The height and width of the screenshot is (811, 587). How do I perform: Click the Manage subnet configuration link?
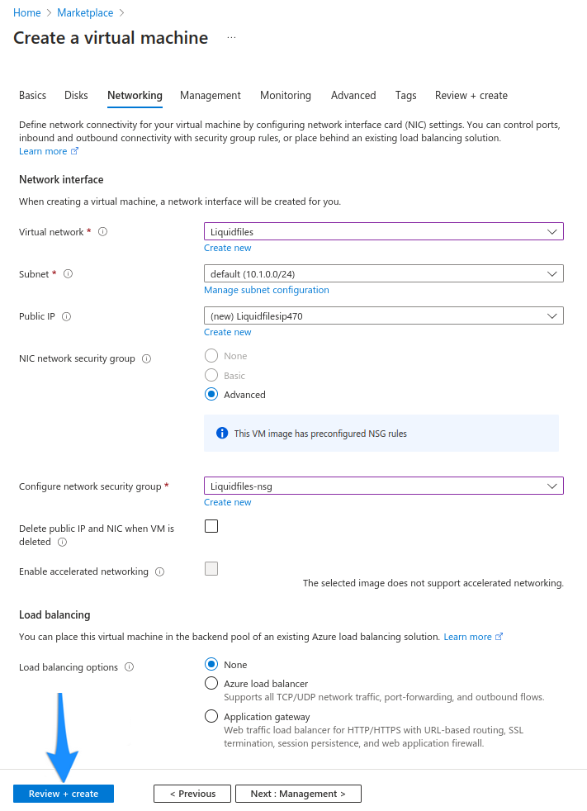(x=266, y=290)
